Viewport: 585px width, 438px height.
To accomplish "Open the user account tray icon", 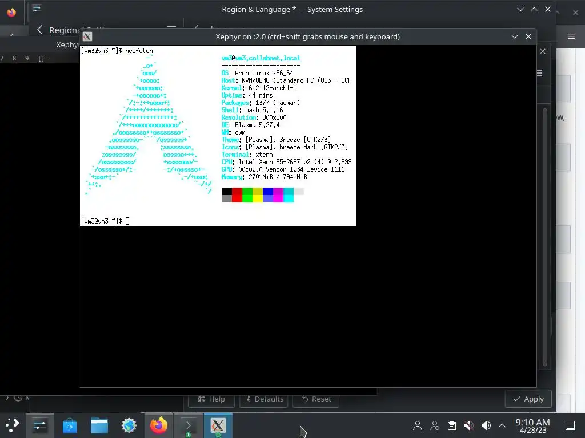I will pyautogui.click(x=418, y=425).
